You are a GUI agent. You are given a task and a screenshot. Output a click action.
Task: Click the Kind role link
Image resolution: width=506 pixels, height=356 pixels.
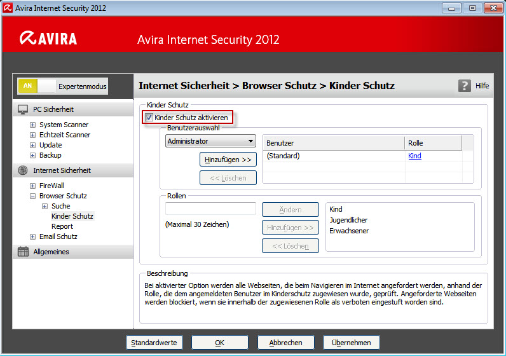(414, 156)
